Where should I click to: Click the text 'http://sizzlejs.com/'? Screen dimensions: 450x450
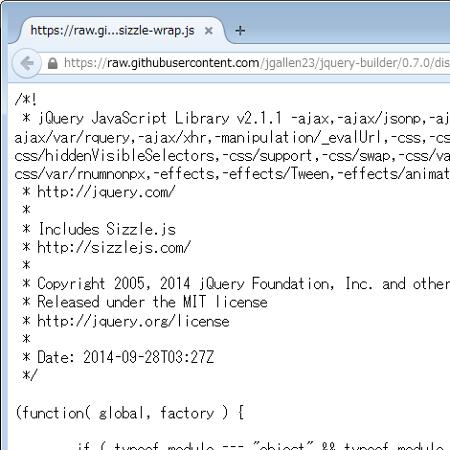(114, 247)
